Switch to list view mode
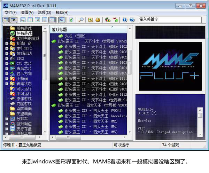Viewport: 209px width, 173px height. click(37, 20)
